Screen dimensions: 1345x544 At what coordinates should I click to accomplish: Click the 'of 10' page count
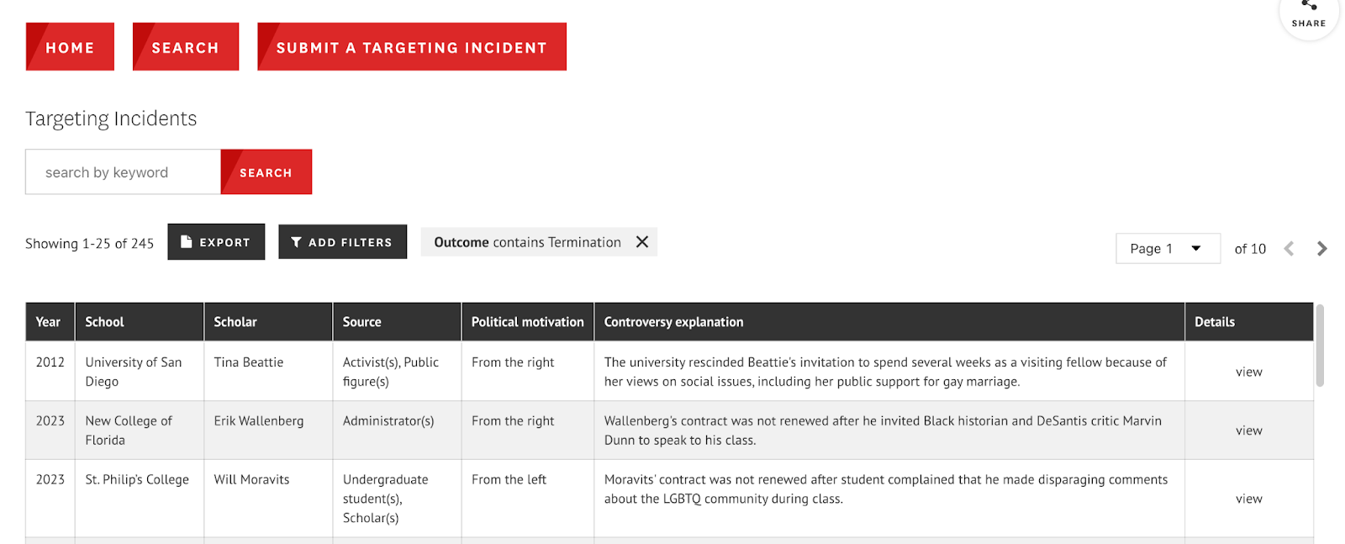pos(1250,249)
